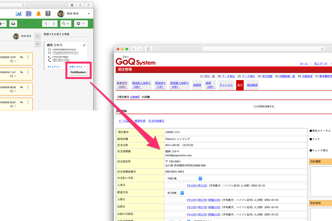The width and height of the screenshot is (332, 221).
Task: Open order number 12608 link
Action: pos(134,97)
